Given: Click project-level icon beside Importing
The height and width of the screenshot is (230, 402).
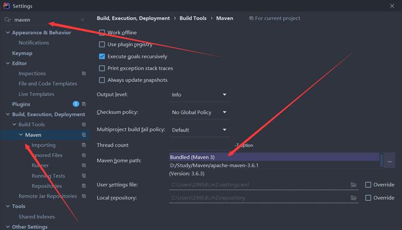Looking at the screenshot, I should point(84,145).
